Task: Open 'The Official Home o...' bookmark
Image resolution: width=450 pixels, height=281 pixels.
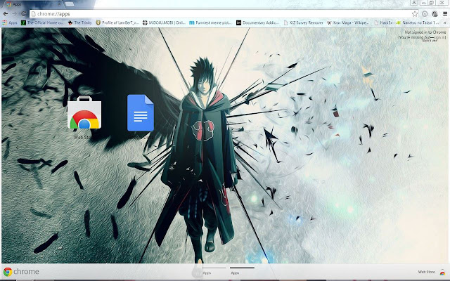Action: [x=42, y=22]
